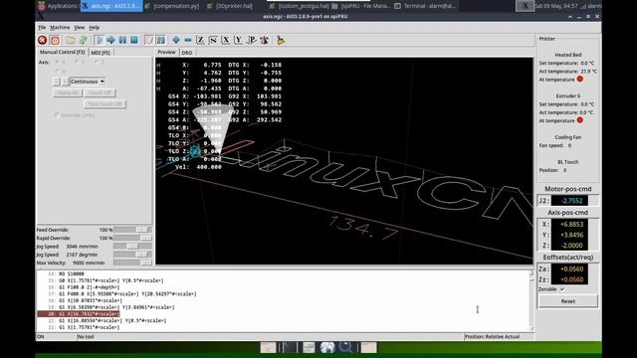This screenshot has width=637, height=358.
Task: Select the DRO tab
Action: click(187, 53)
